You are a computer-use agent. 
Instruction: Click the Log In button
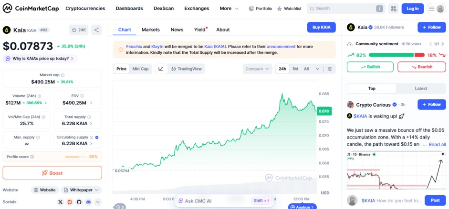[x=413, y=9]
